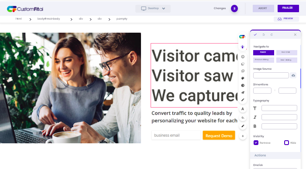This screenshot has width=306, height=169.
Task: Click the Typography T font icon
Action: click(255, 108)
